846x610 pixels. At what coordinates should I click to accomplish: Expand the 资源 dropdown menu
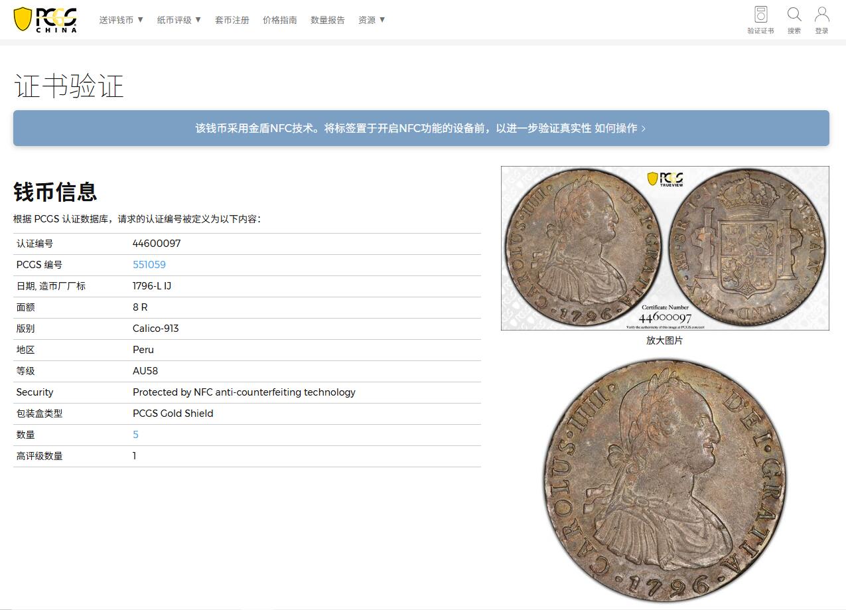[x=372, y=20]
